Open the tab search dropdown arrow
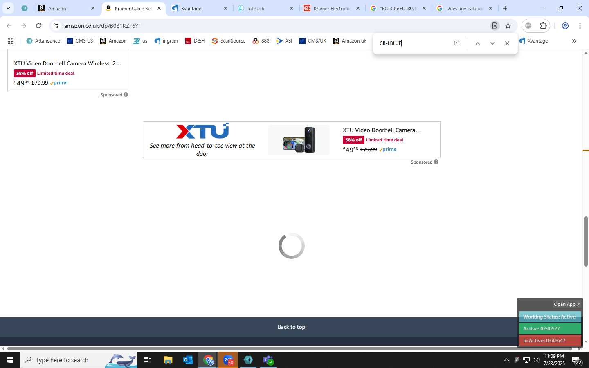Image resolution: width=589 pixels, height=368 pixels. coord(8,8)
